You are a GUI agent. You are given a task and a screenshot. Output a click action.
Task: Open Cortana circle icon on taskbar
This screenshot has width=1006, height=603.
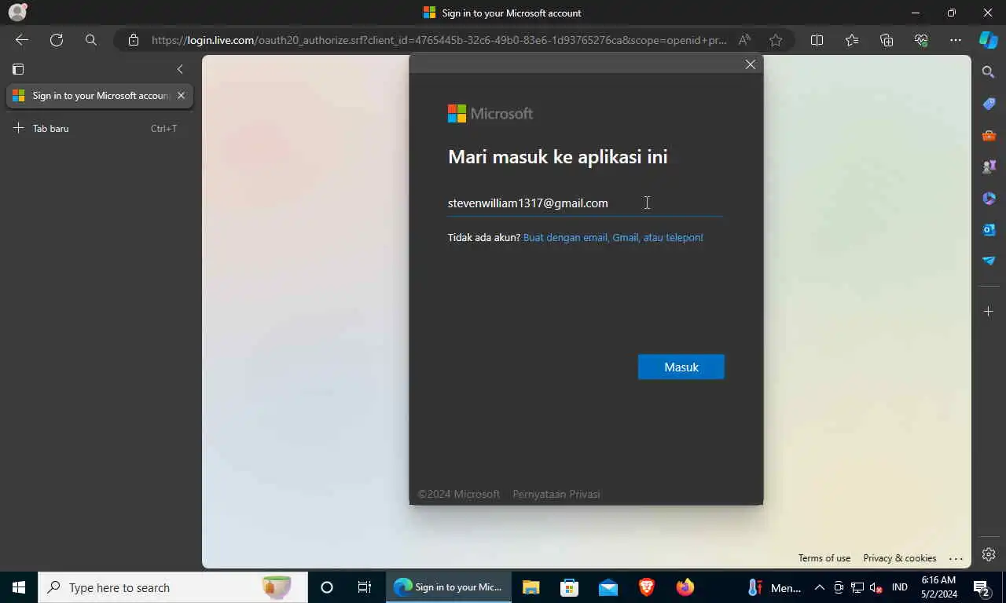(327, 587)
